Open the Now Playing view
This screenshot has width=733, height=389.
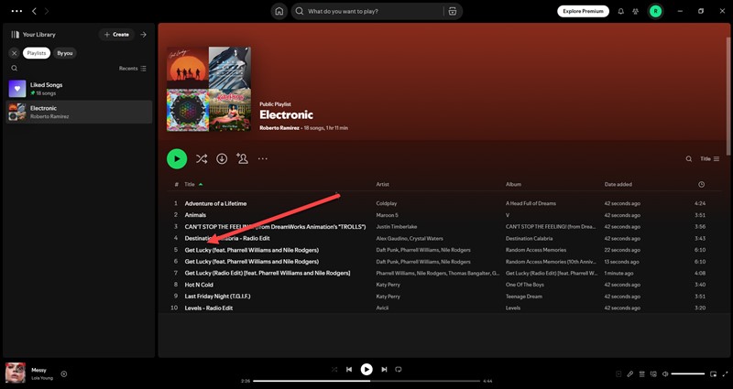[x=618, y=374]
